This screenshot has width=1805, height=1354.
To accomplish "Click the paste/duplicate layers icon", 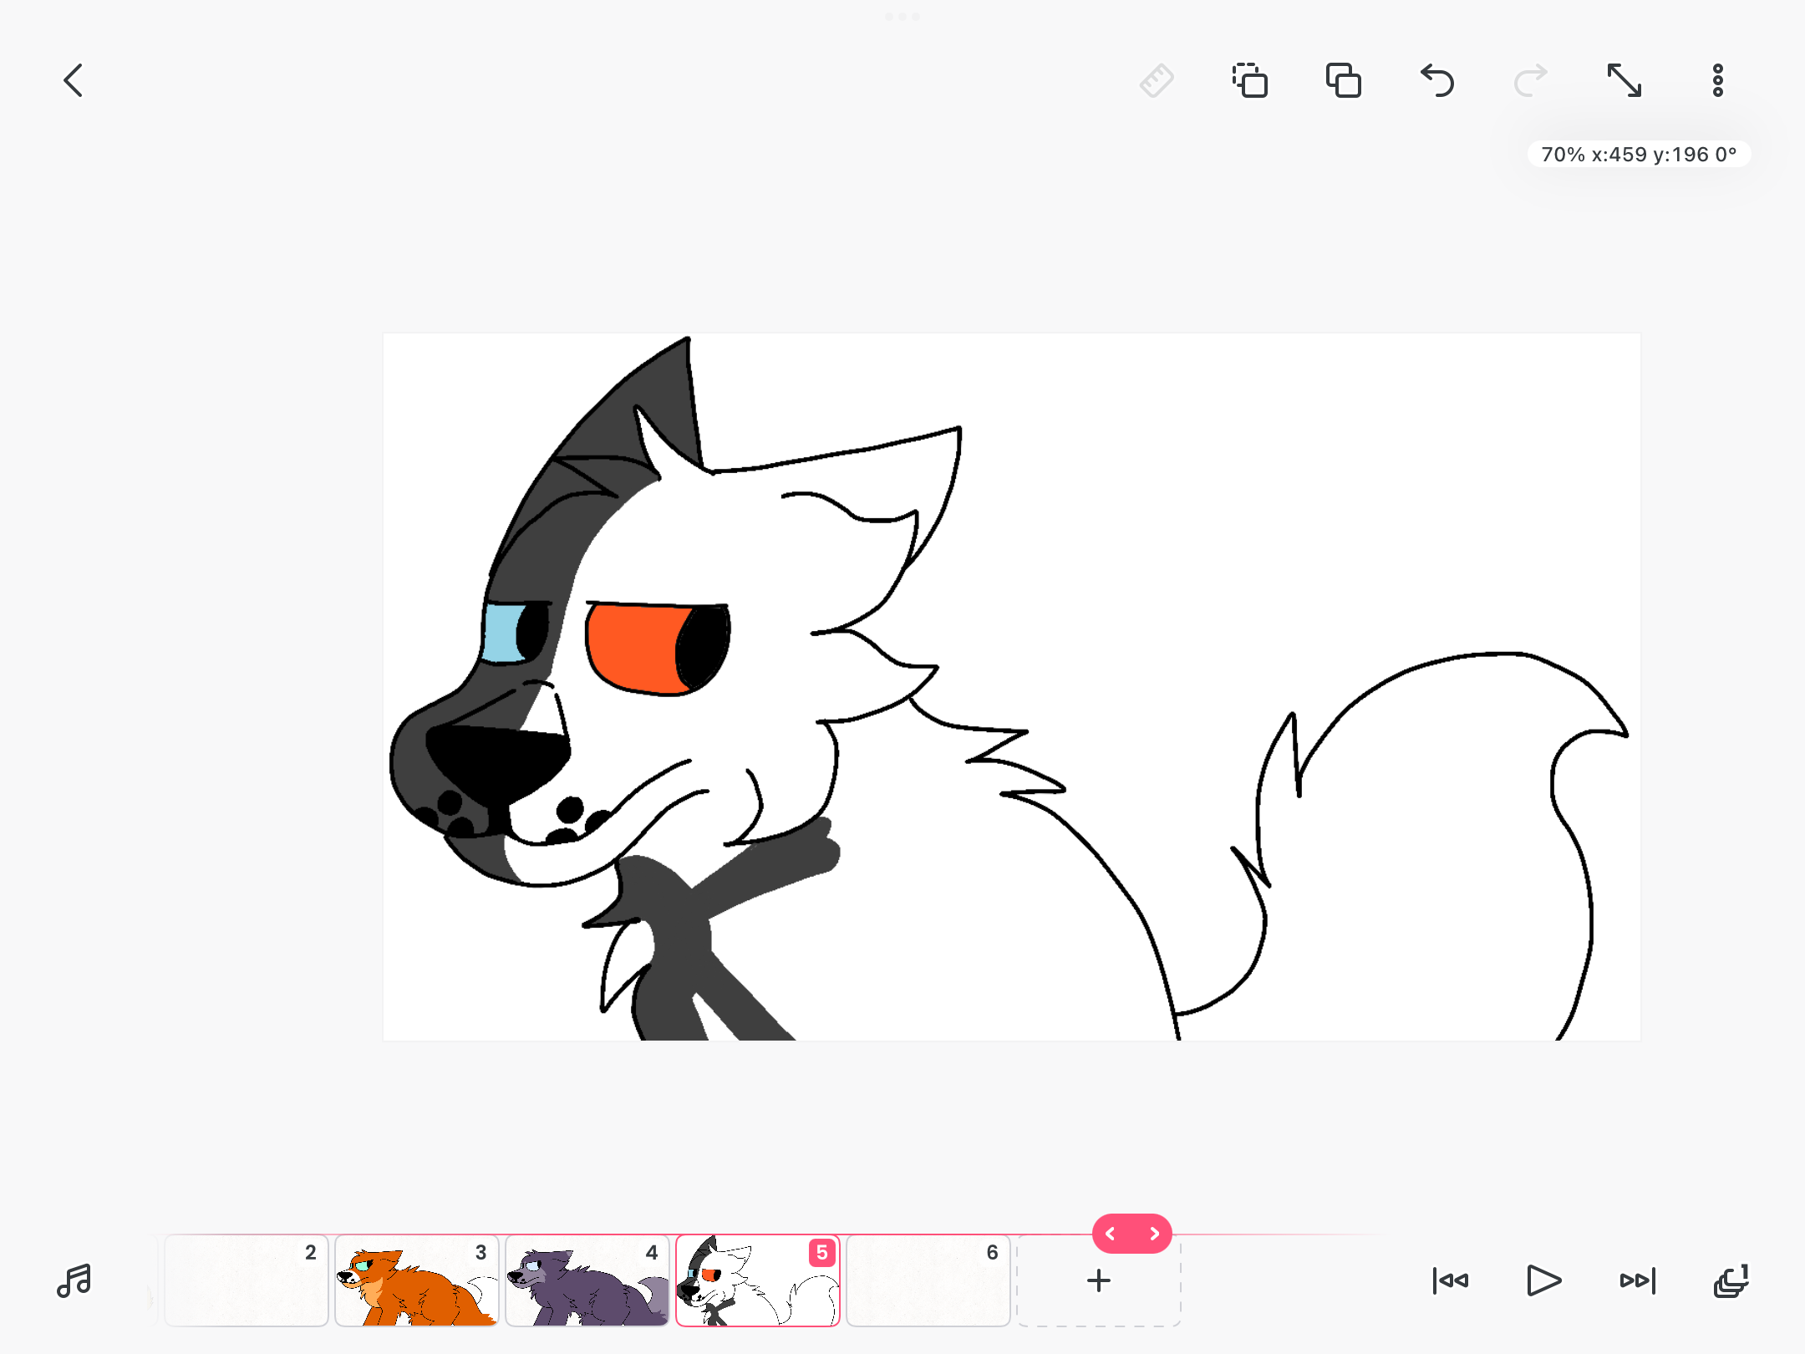I will tap(1344, 81).
